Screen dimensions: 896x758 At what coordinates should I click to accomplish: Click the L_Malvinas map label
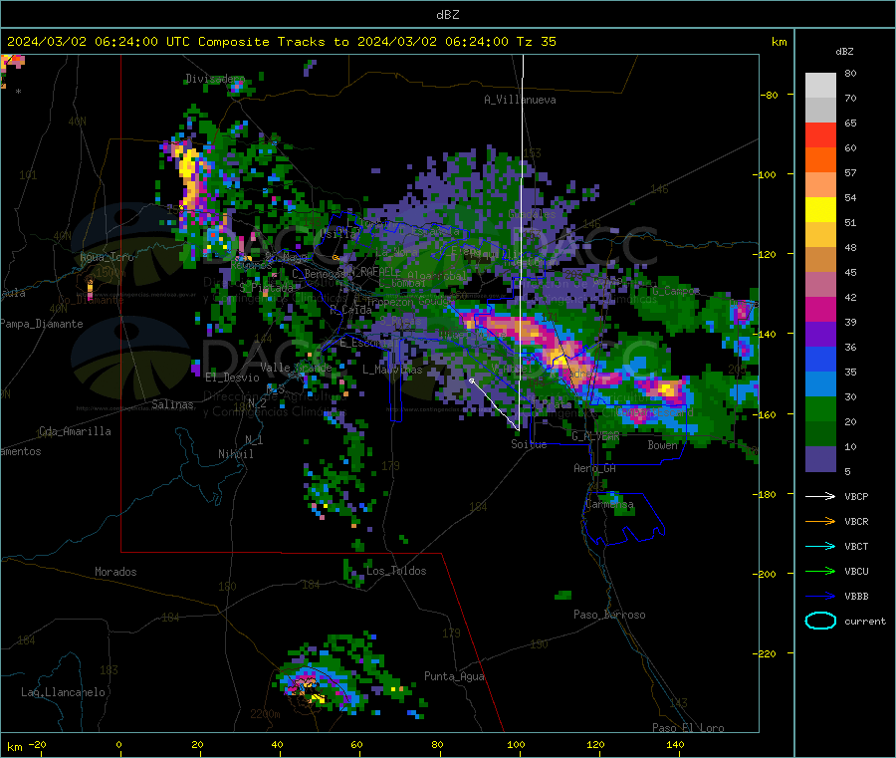(392, 370)
